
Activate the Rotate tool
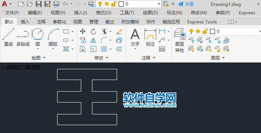(93, 31)
